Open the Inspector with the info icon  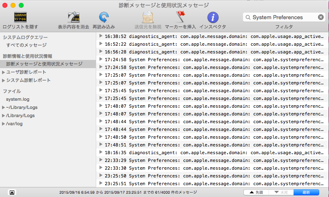pyautogui.click(x=213, y=17)
